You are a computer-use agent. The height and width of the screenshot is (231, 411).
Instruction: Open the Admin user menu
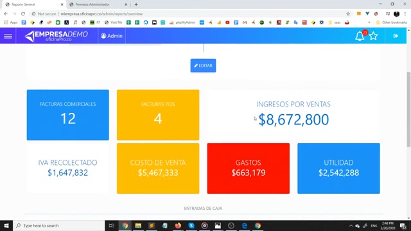coord(112,36)
